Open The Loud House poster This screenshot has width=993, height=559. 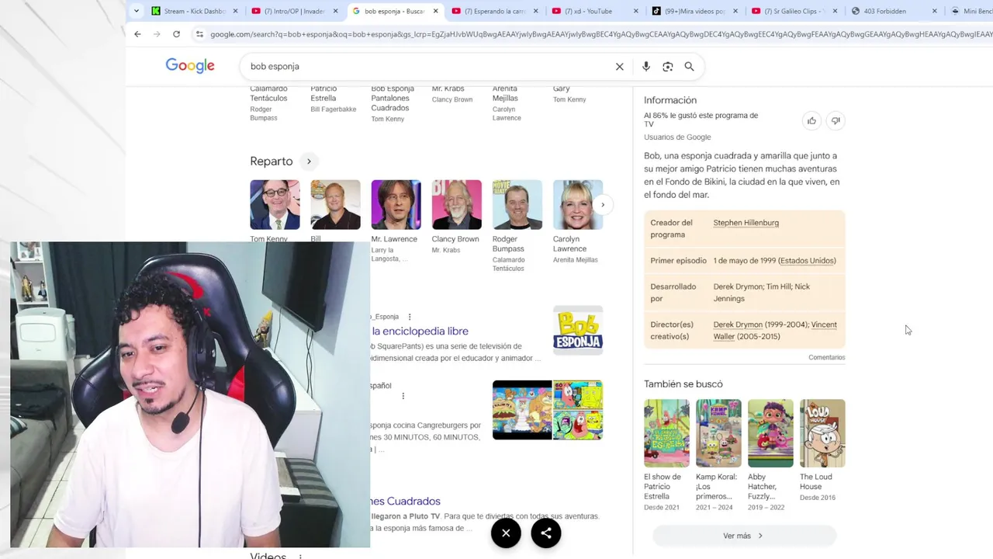pos(822,433)
